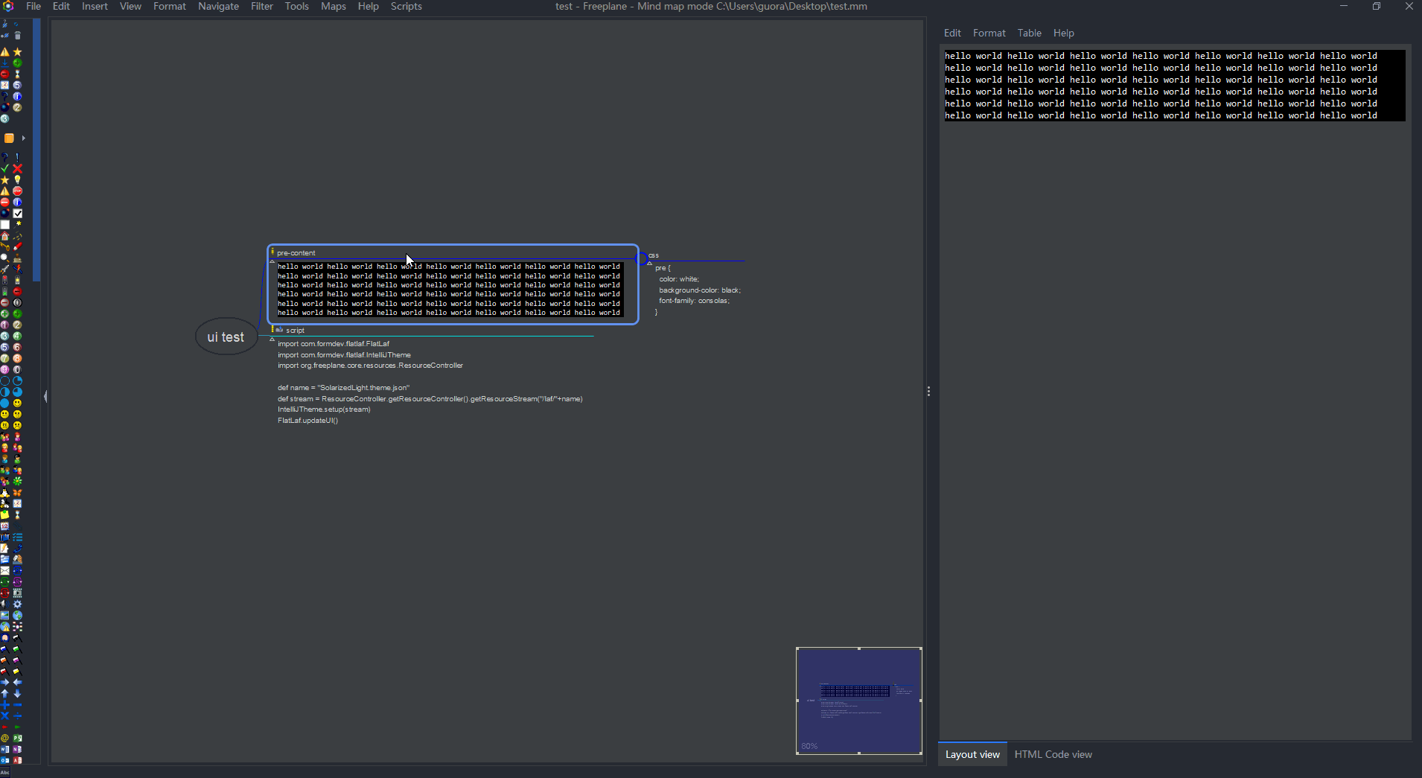Select the question mark help icon

pyautogui.click(x=5, y=156)
